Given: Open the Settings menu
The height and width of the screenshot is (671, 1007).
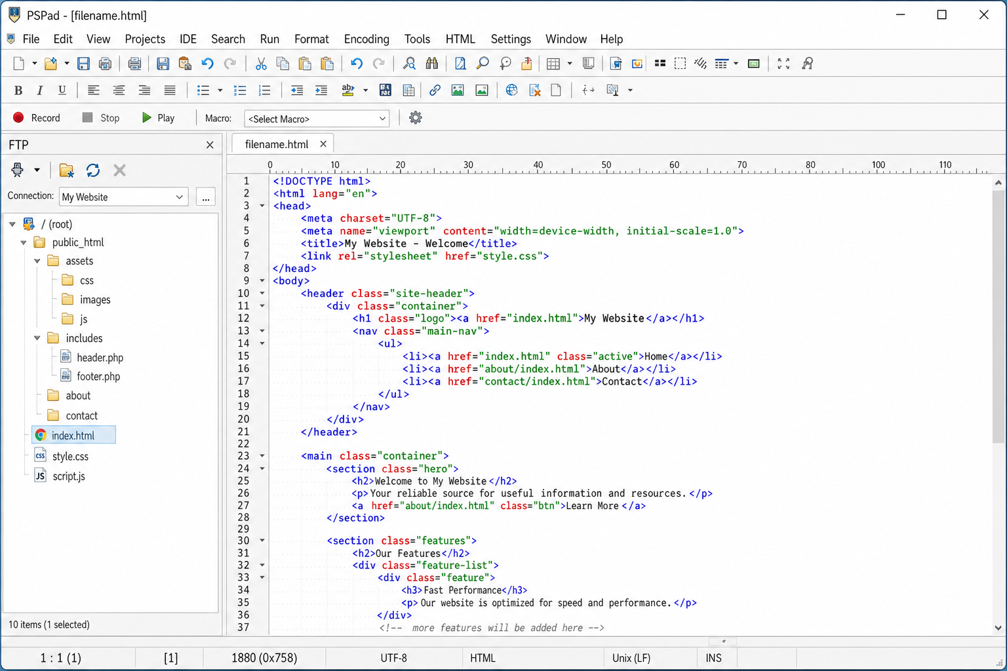Looking at the screenshot, I should 511,39.
